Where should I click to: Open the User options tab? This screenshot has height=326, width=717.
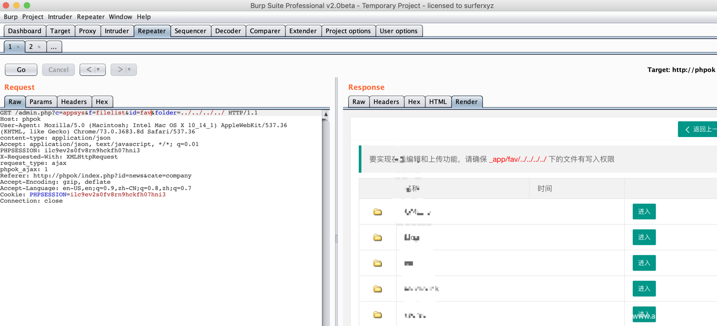[399, 31]
